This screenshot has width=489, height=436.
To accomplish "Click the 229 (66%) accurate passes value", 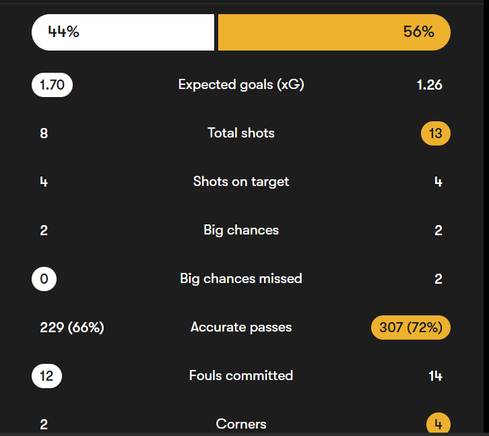I will 72,328.
